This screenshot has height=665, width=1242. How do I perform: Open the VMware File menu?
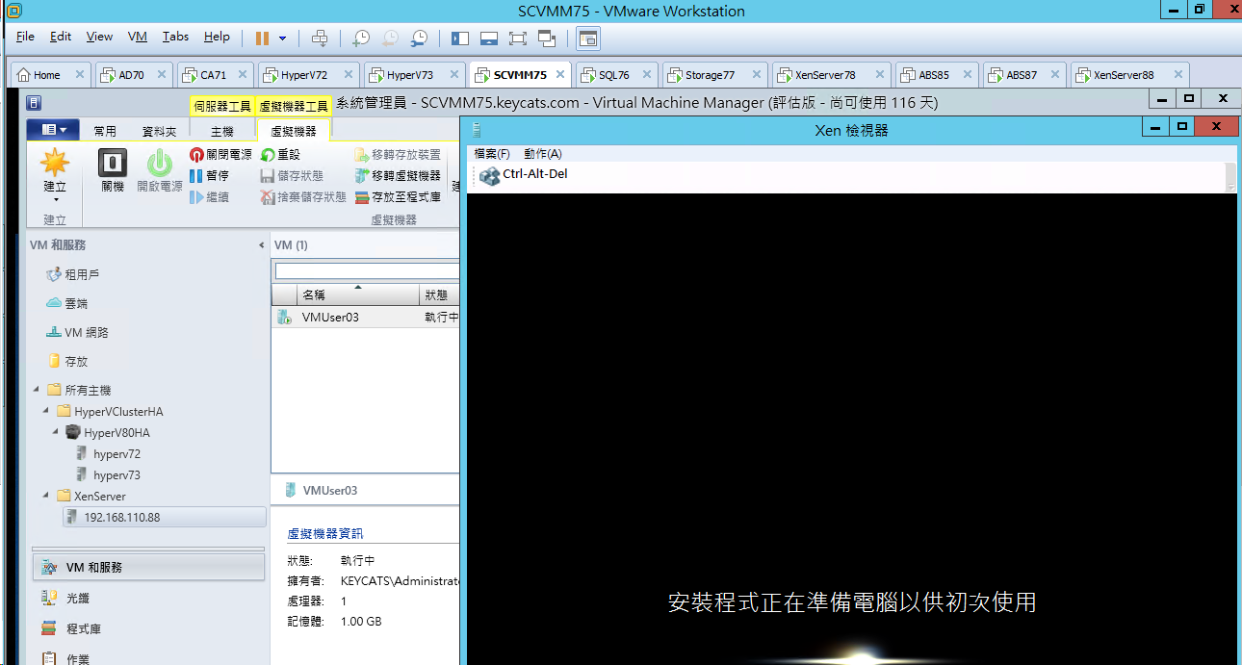click(25, 37)
